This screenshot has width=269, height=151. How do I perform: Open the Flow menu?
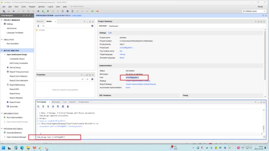[x=16, y=7]
